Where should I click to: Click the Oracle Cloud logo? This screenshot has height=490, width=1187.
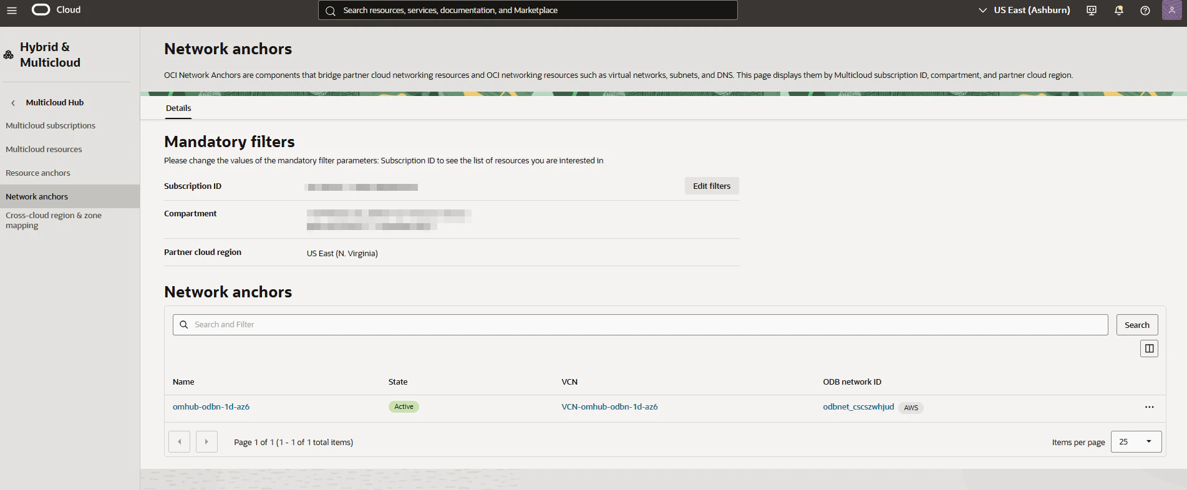pos(56,10)
